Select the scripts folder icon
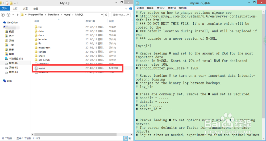This screenshot has height=141, width=266. pos(36,52)
